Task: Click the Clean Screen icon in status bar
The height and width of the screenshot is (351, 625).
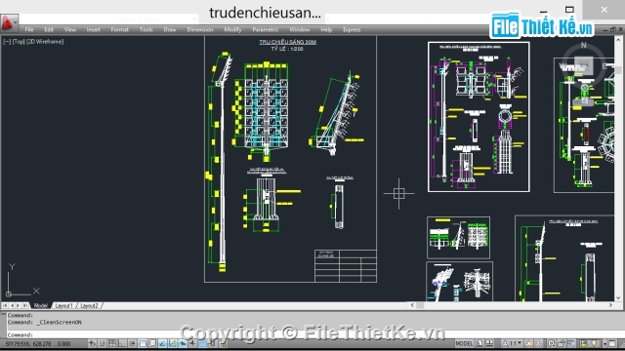Action: pos(612,343)
